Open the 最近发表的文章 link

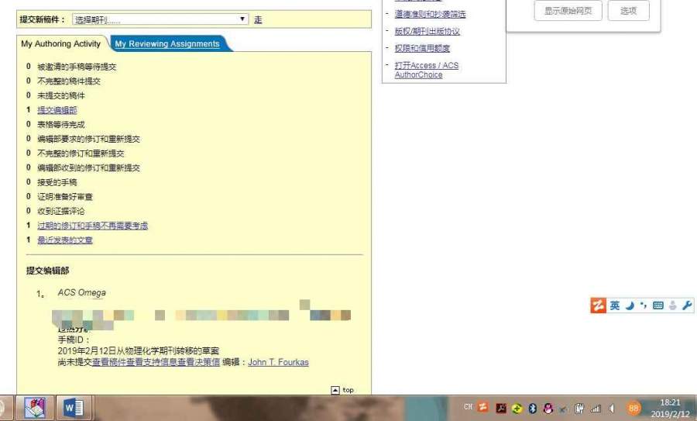pyautogui.click(x=65, y=240)
